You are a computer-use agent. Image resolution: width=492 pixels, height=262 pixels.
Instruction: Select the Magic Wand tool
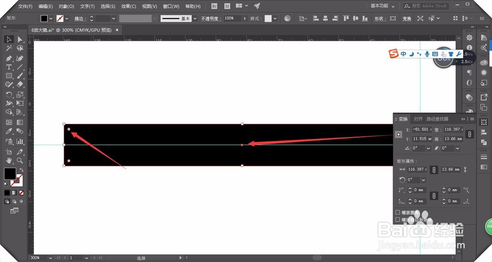[x=9, y=49]
